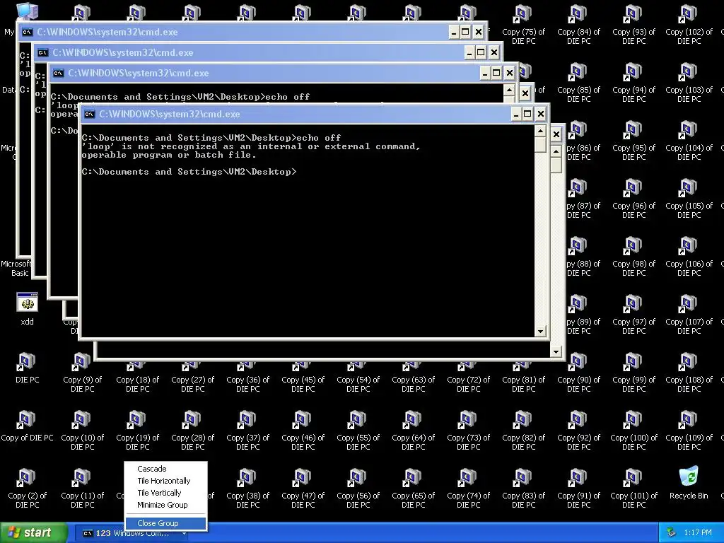
Task: Open the Start menu
Action: coord(34,533)
